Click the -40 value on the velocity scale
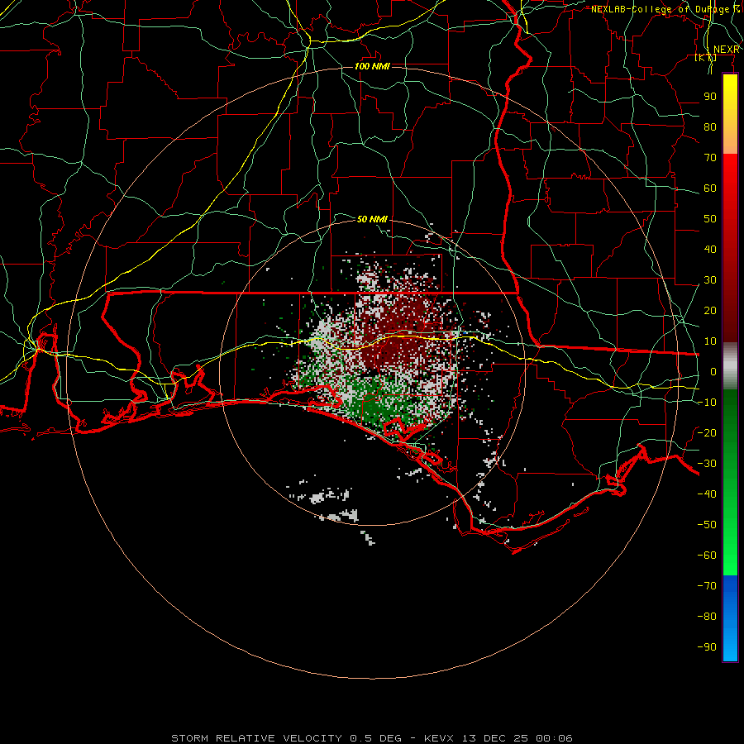 tap(707, 494)
